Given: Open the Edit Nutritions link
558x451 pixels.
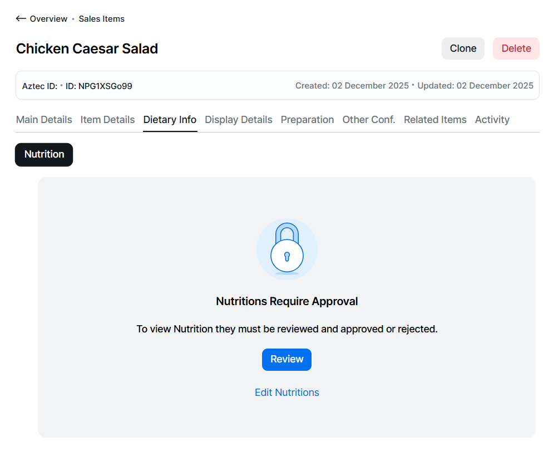Looking at the screenshot, I should point(287,393).
